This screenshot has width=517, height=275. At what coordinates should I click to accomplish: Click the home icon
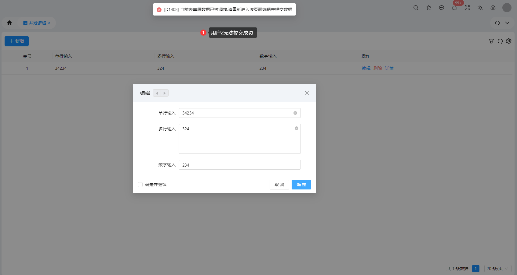pos(9,23)
